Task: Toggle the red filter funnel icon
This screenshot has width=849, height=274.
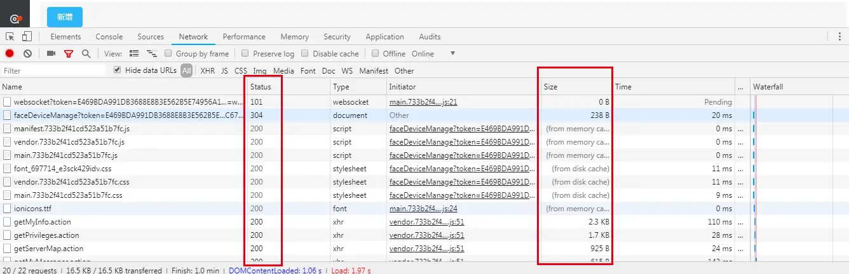Action: click(x=69, y=54)
